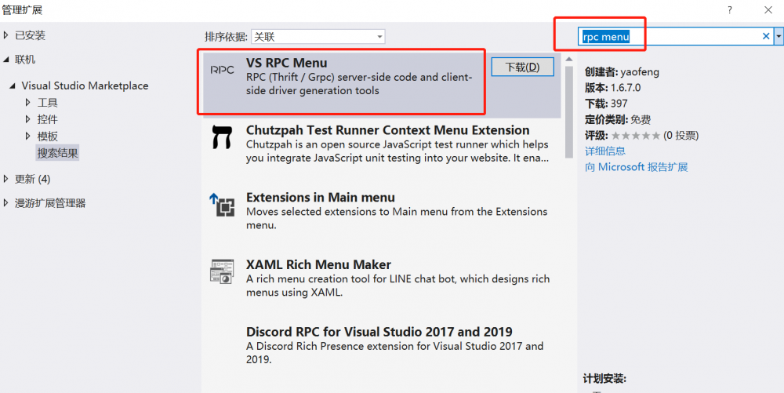Click the Extensions in Main menu icon
The image size is (784, 393).
[222, 205]
